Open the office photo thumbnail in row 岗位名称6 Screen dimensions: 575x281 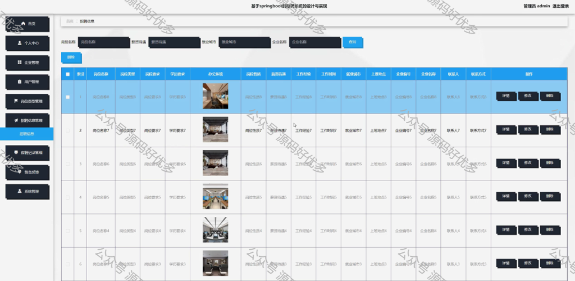(215, 163)
